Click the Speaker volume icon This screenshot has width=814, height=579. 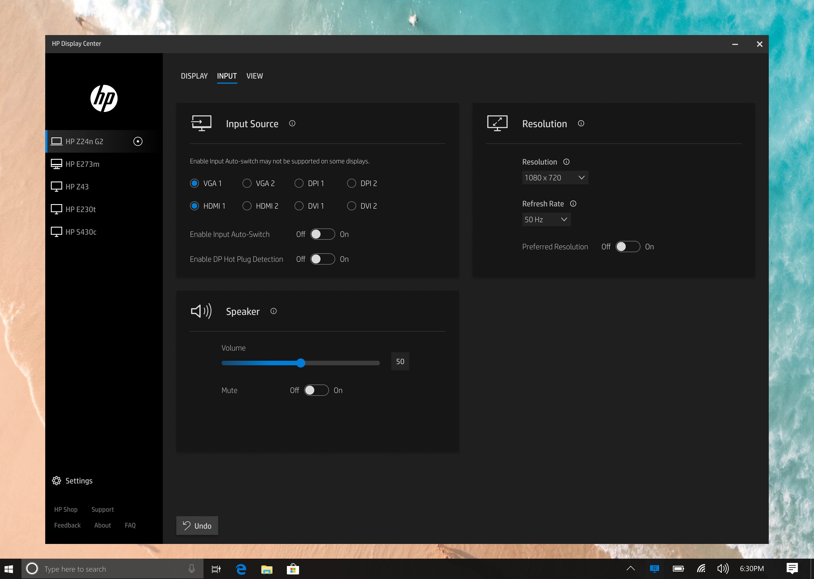tap(201, 311)
